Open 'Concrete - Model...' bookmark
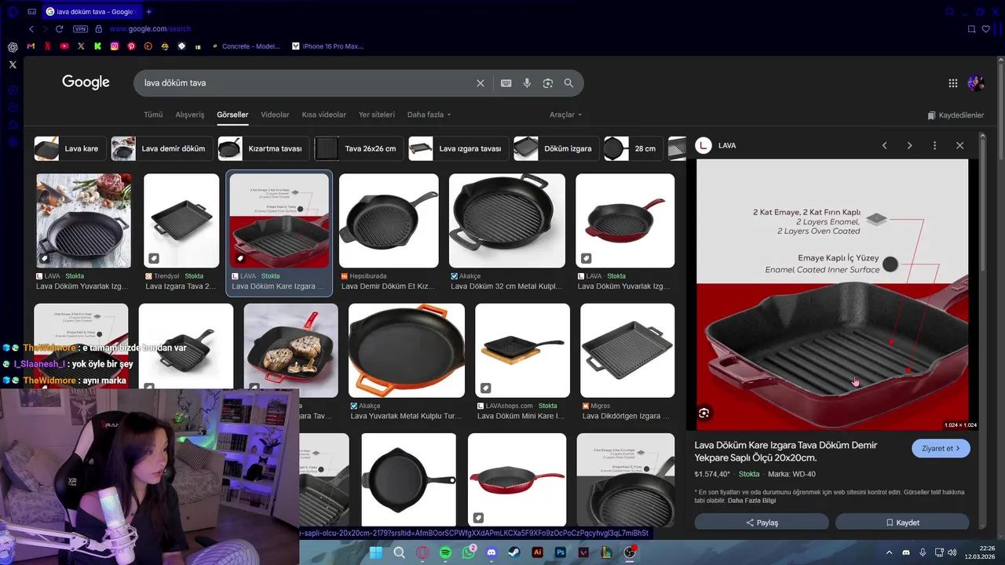Screen dimensions: 1005x565 click(245, 46)
